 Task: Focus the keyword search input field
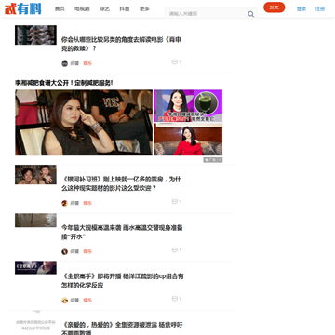tap(208, 14)
